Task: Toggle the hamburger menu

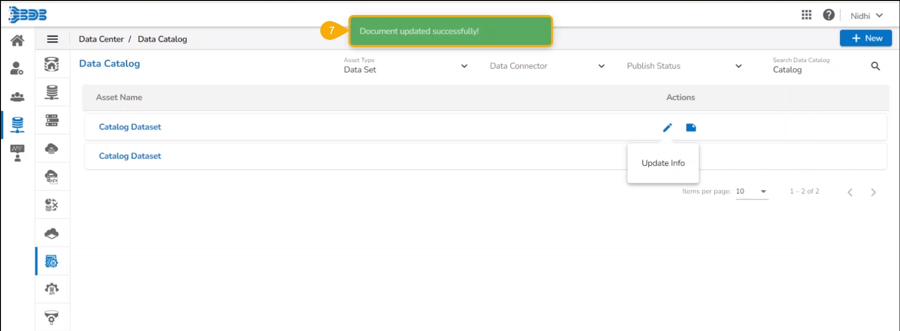Action: [53, 39]
